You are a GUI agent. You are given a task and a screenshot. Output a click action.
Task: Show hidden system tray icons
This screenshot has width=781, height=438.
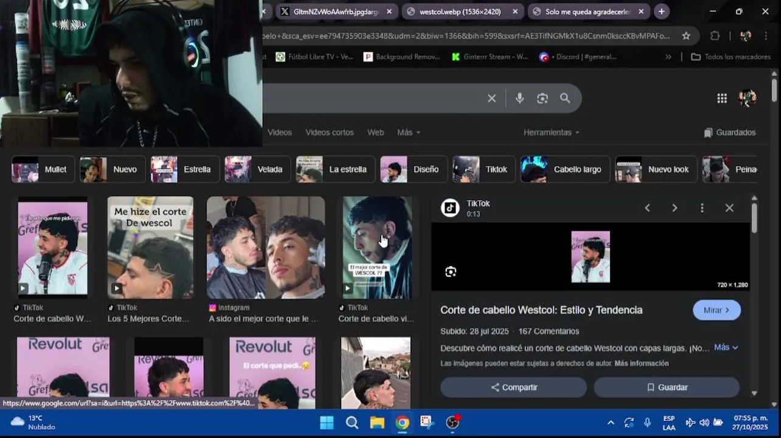pos(611,423)
